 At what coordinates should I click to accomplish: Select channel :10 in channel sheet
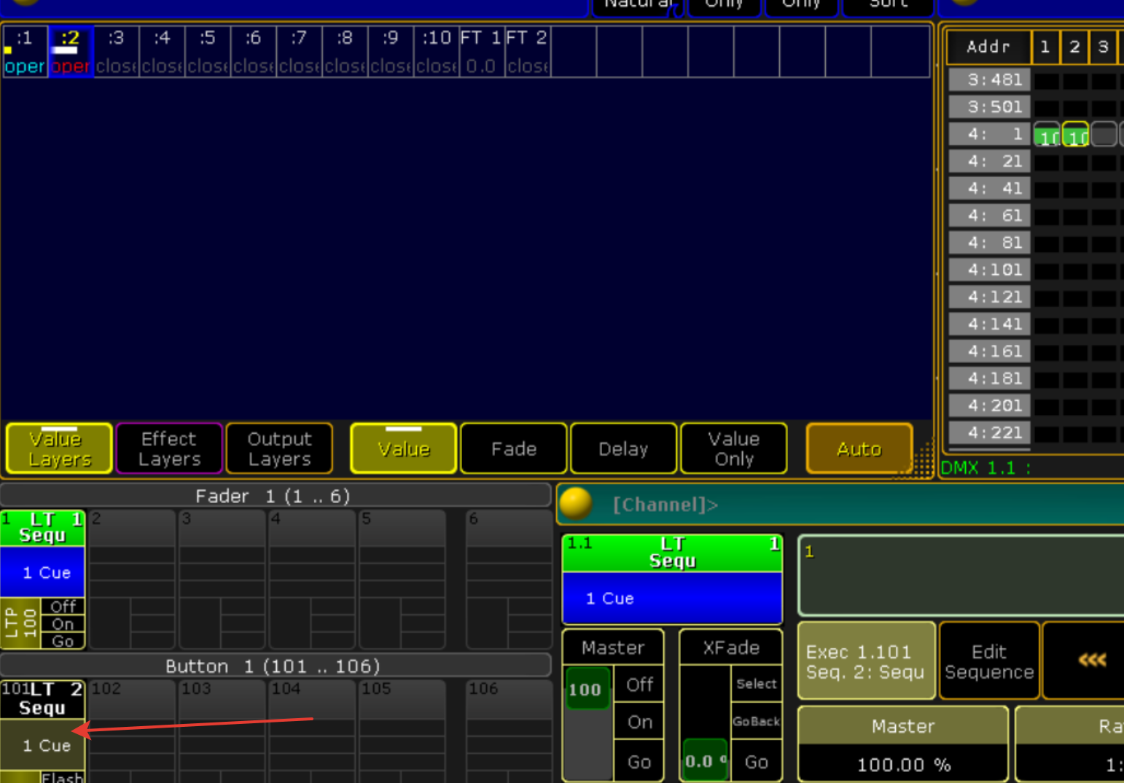pos(437,51)
